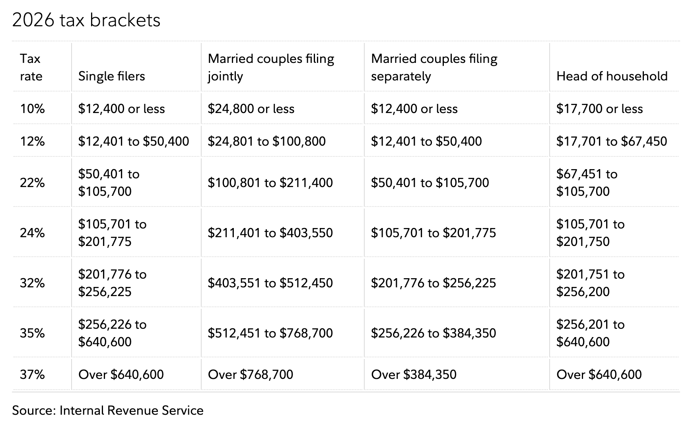Click the "$403,551 to $512,450" cell
Screen dimensions: 692x433
pos(270,283)
